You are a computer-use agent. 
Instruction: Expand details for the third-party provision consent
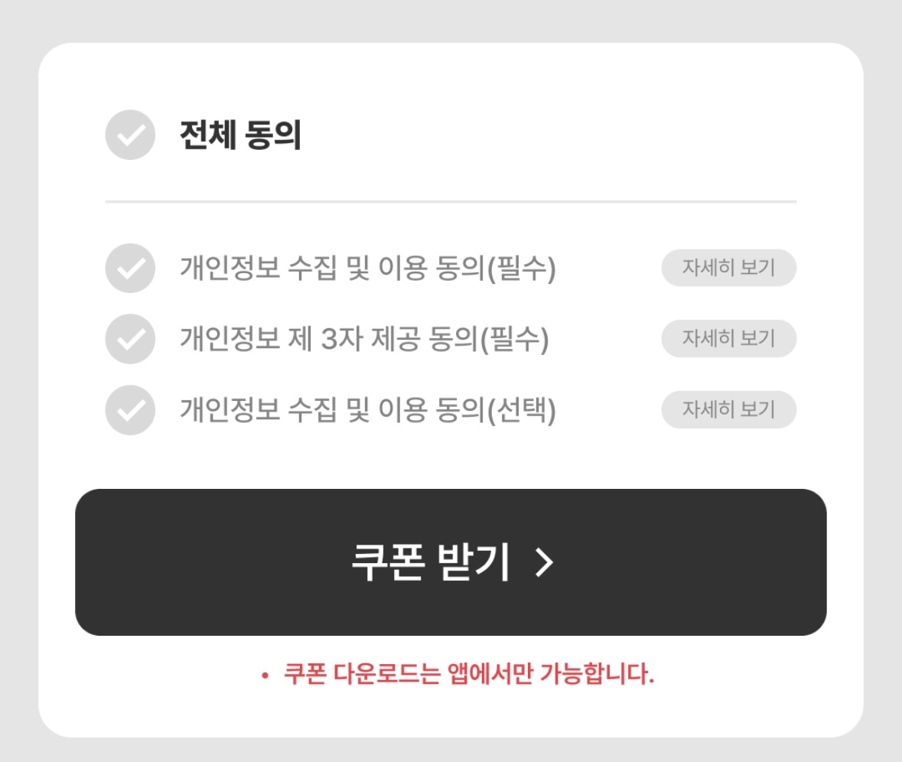[x=728, y=339]
